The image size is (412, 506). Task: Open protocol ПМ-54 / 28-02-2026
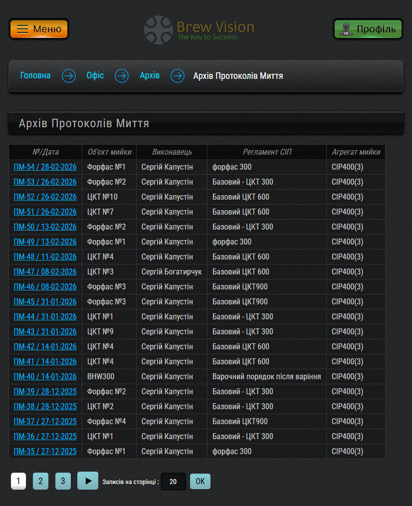point(45,167)
